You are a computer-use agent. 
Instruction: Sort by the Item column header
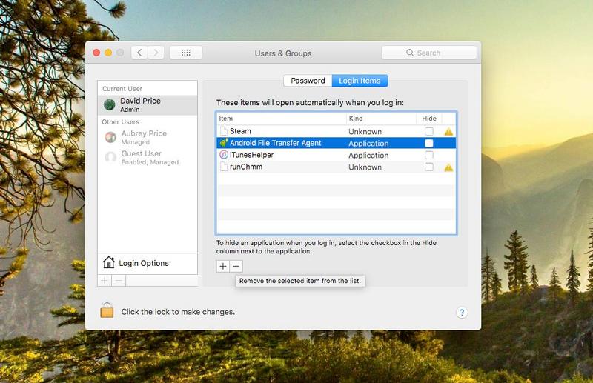click(x=282, y=119)
